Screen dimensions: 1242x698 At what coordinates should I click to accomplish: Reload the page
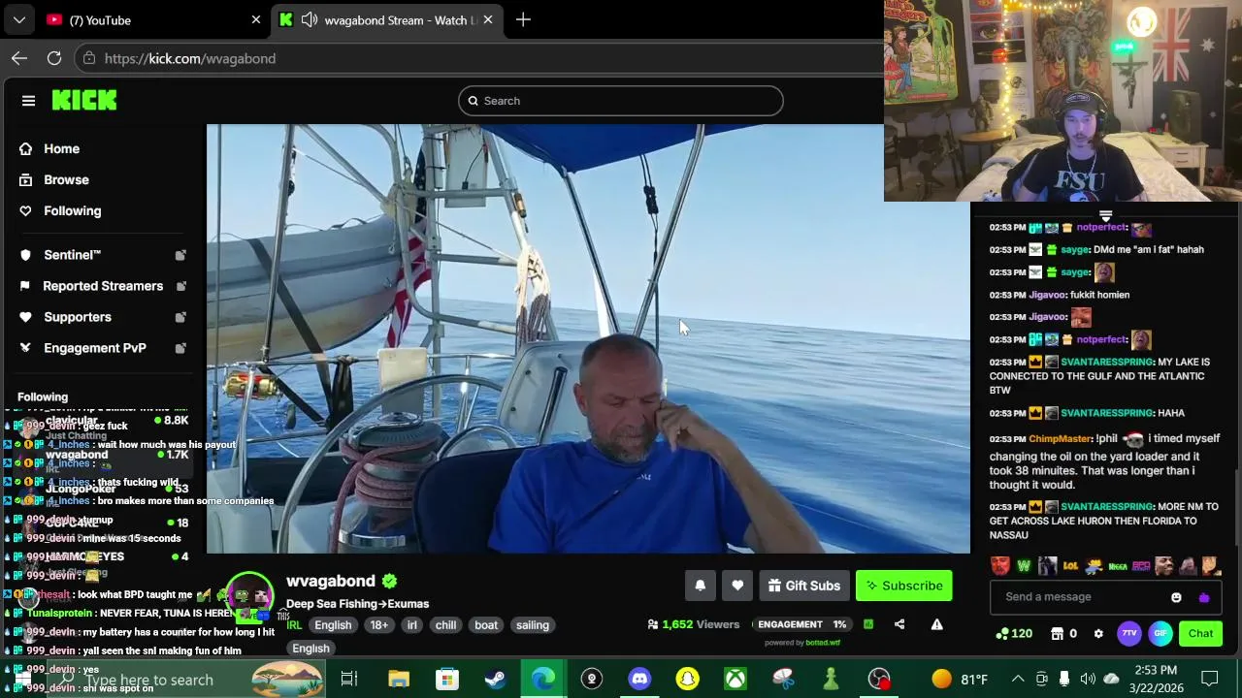54,58
